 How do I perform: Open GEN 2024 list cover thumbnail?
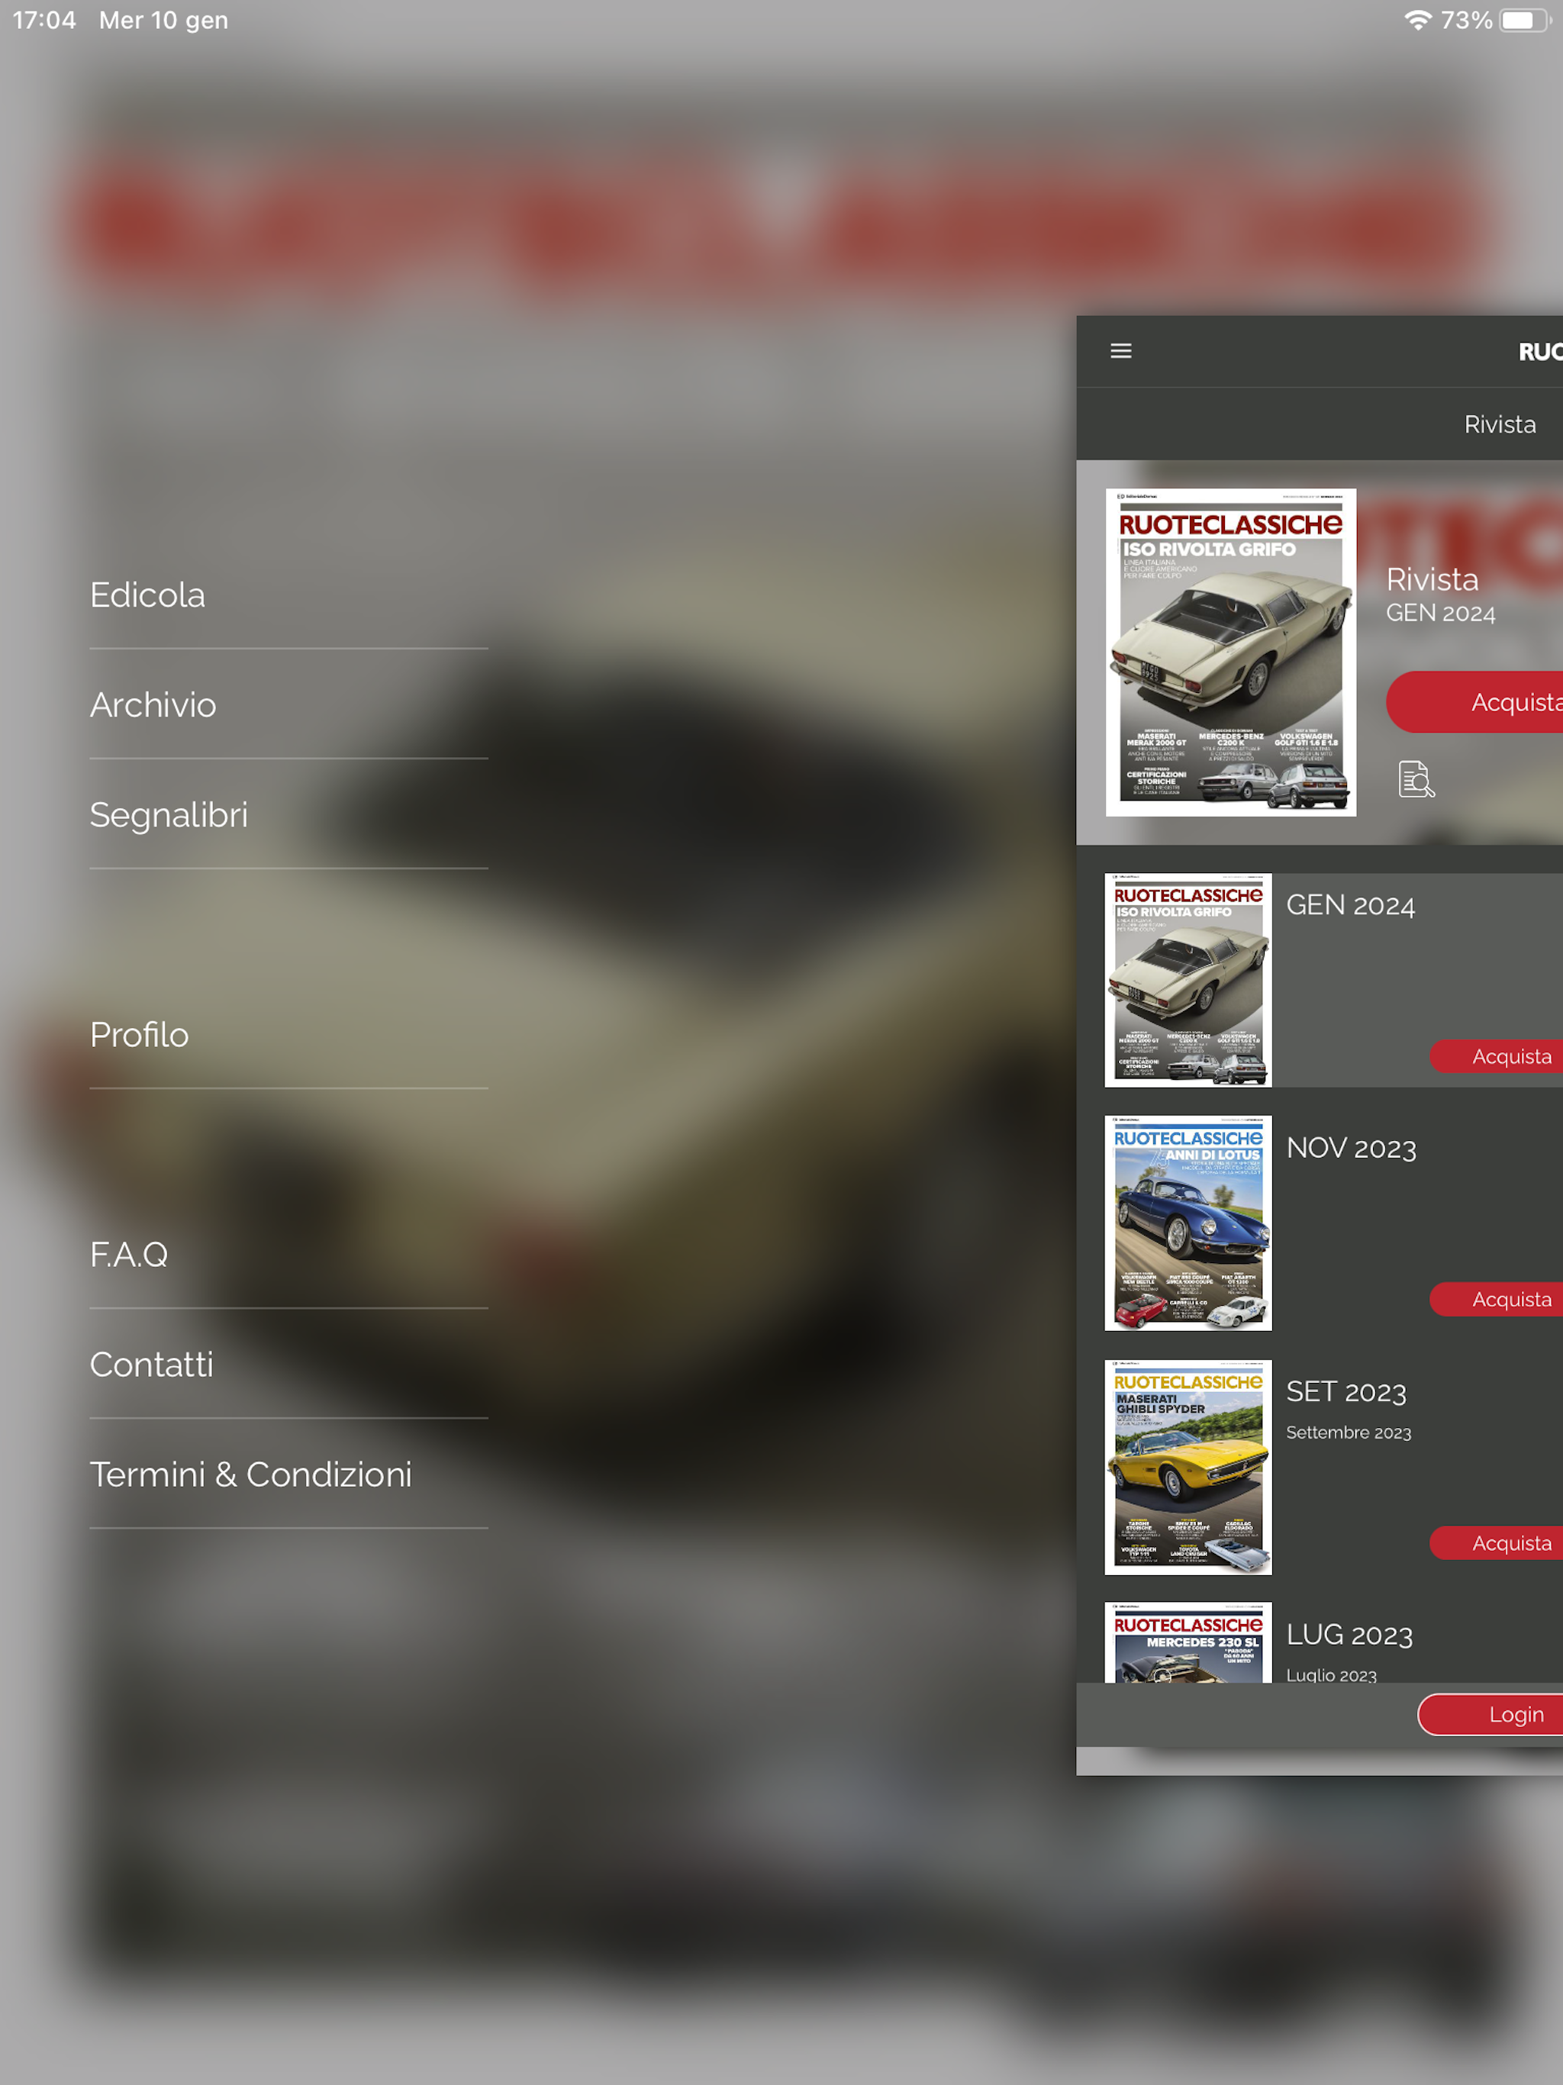pyautogui.click(x=1188, y=980)
